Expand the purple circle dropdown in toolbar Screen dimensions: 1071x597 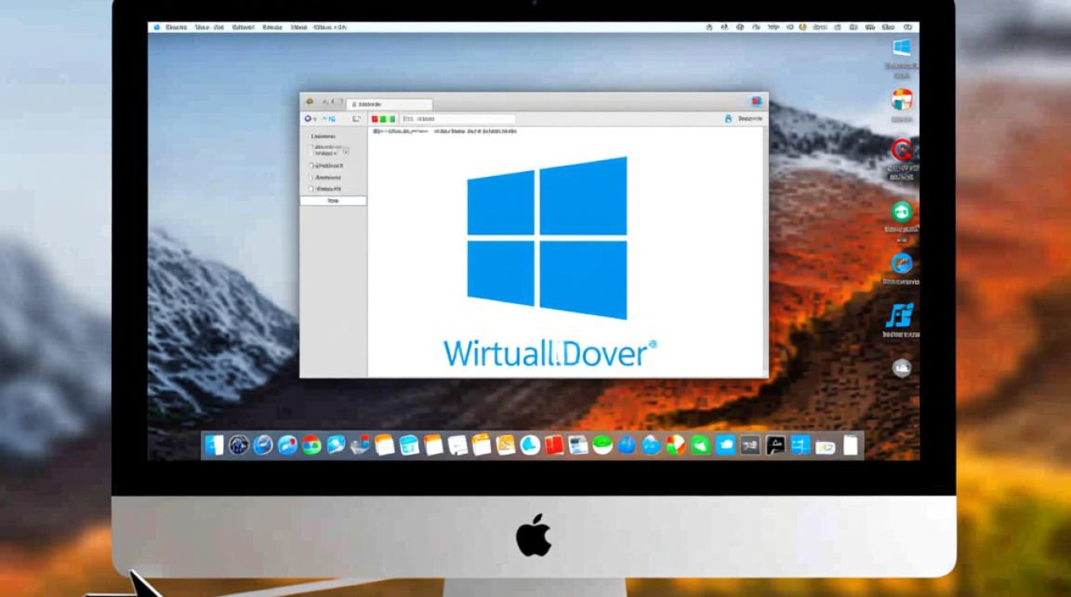click(310, 119)
